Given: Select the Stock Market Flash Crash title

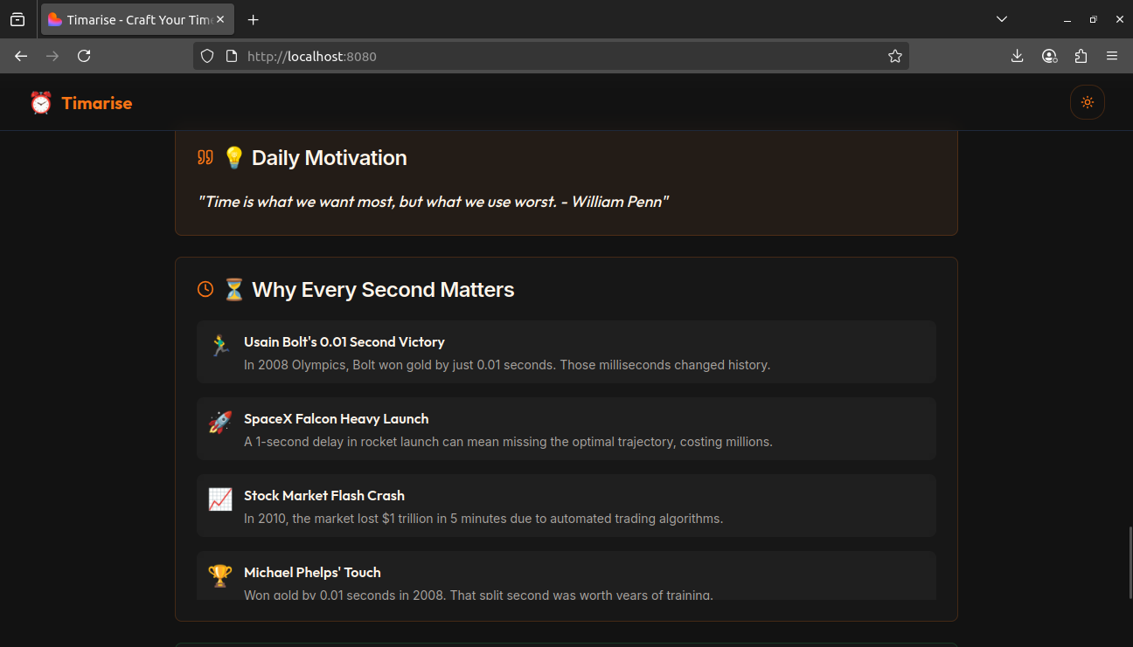Looking at the screenshot, I should (x=324, y=496).
